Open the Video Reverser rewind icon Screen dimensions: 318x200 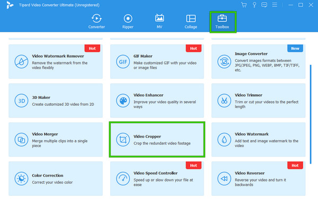pyautogui.click(x=224, y=178)
